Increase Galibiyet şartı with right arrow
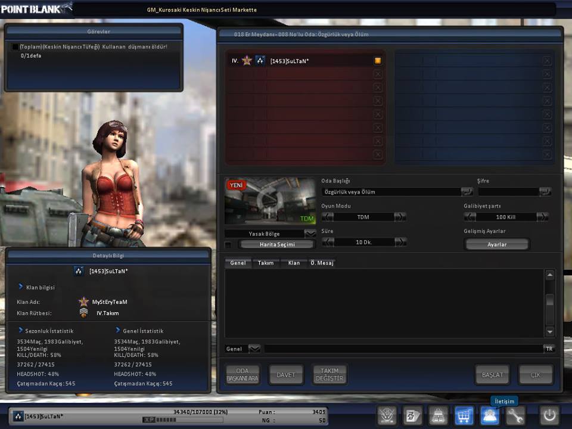This screenshot has height=429, width=572. (x=542, y=217)
